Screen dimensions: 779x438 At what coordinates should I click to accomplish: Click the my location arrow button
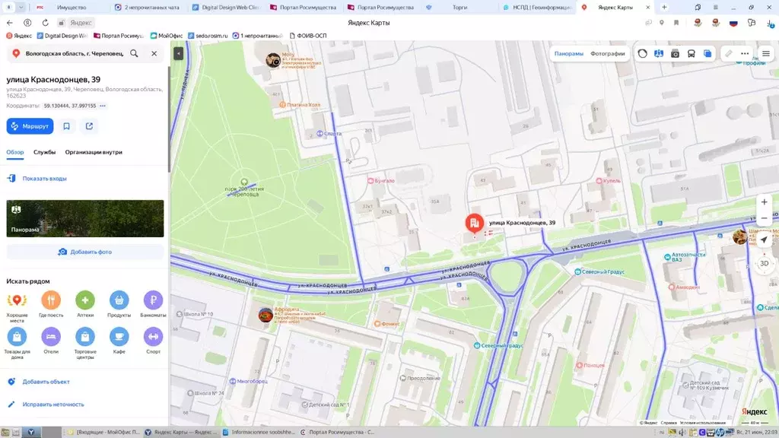[x=764, y=240]
